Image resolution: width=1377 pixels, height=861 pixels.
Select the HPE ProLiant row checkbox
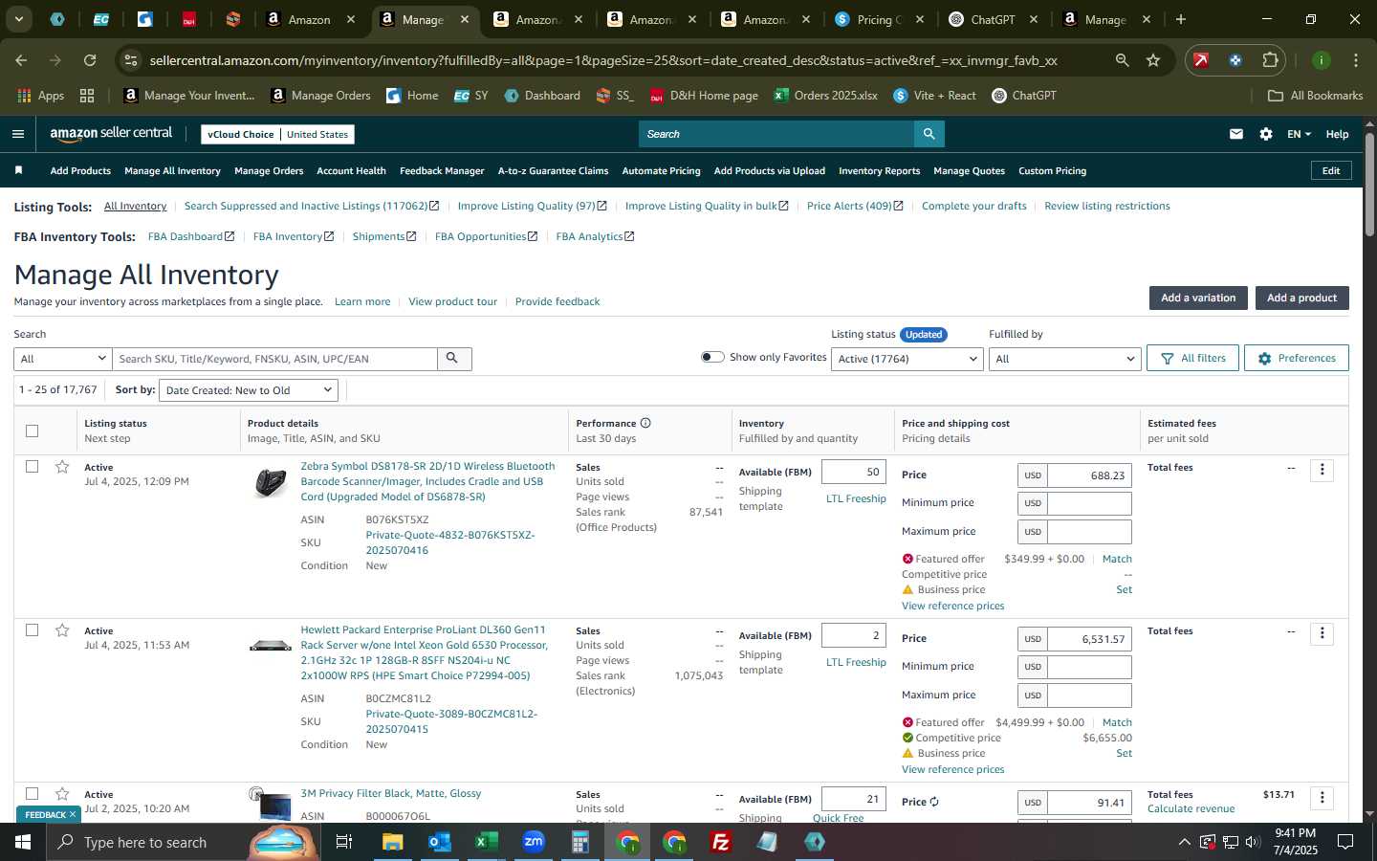32,630
